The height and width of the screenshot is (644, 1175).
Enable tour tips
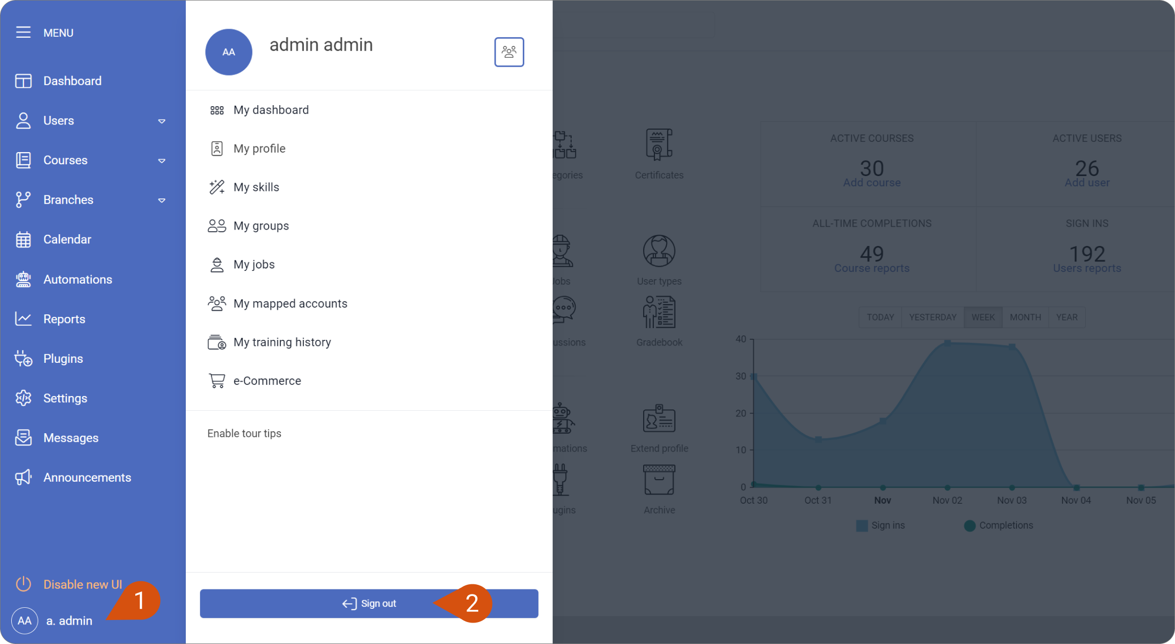click(244, 433)
